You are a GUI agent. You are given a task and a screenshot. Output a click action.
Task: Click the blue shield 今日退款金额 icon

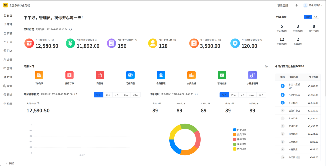click(x=235, y=43)
